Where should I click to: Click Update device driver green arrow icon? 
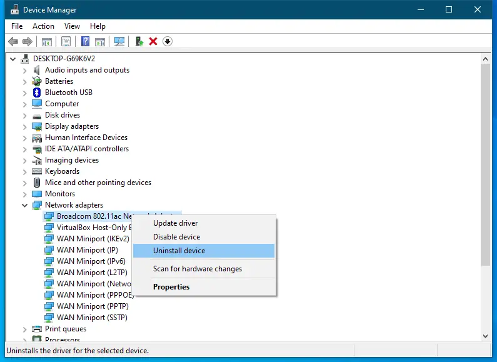(x=139, y=41)
